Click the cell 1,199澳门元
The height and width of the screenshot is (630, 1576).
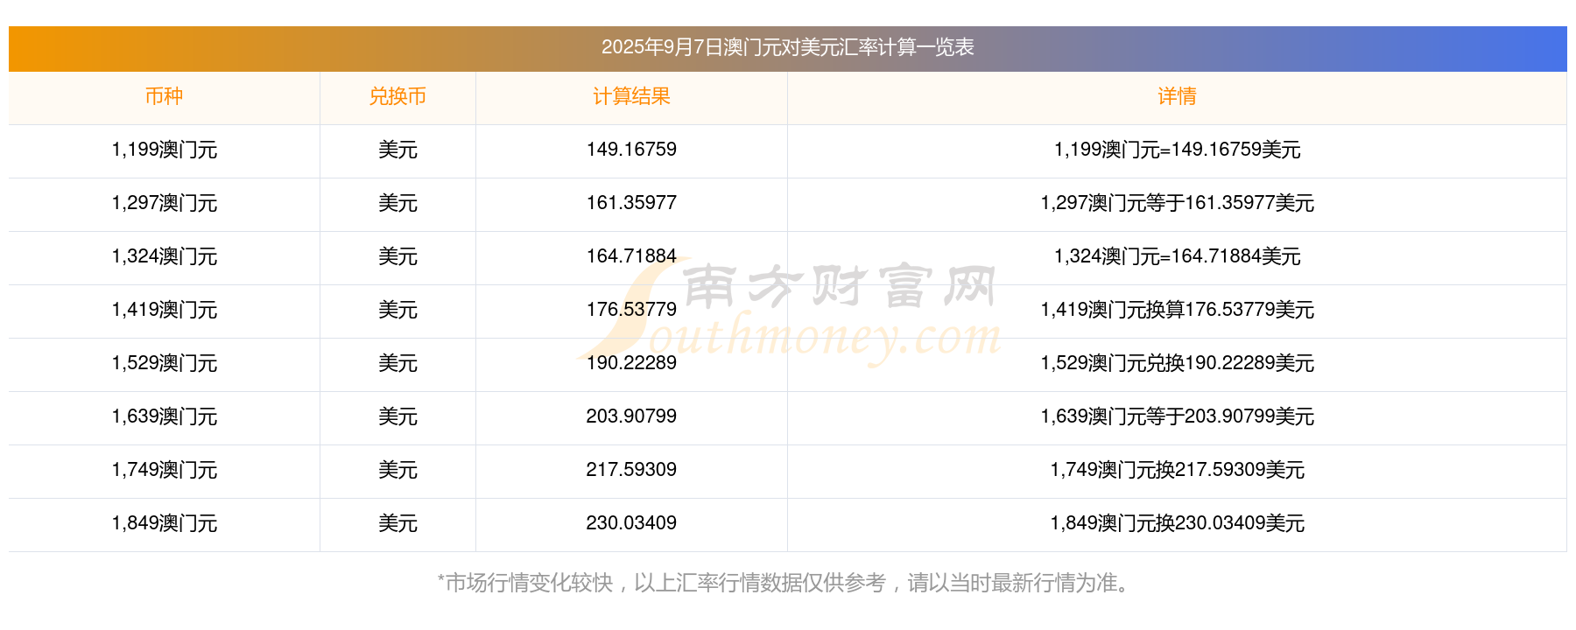[x=164, y=150]
